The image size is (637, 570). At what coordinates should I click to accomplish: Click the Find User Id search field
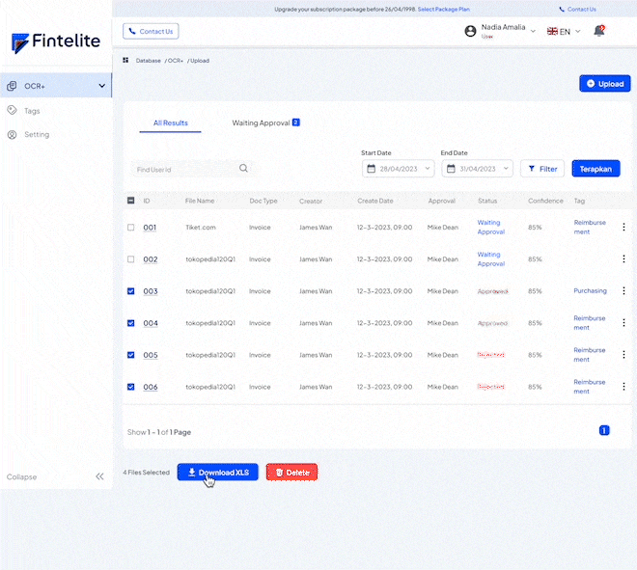point(183,169)
